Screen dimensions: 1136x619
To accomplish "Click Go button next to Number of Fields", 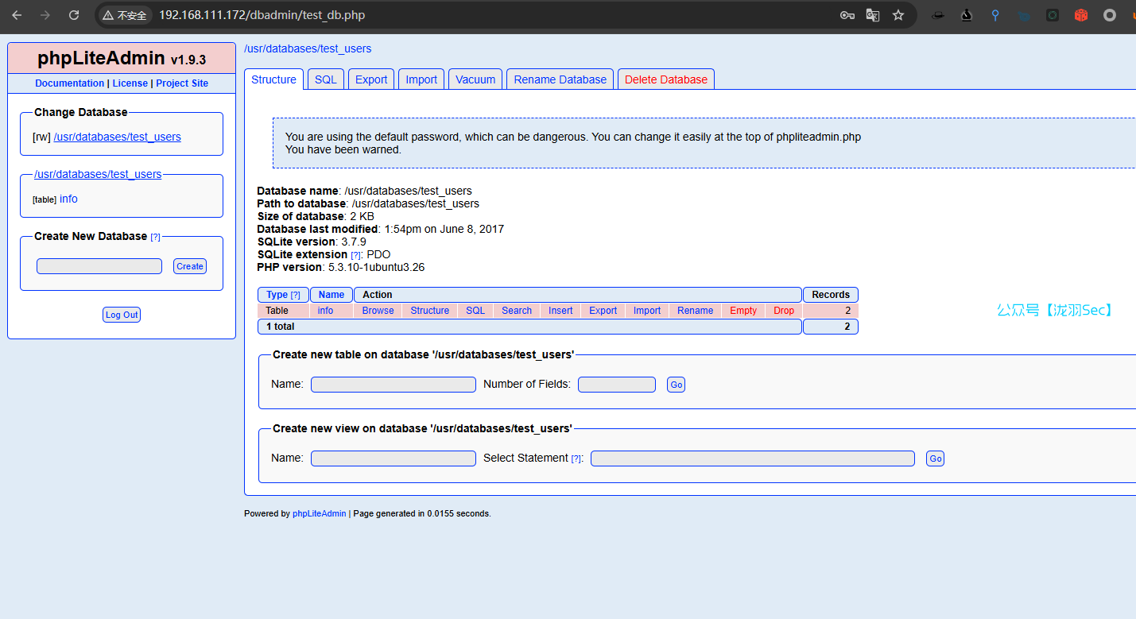I will (x=676, y=385).
